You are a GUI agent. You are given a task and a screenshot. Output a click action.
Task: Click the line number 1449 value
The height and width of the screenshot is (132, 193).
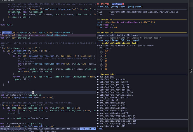[112, 14]
